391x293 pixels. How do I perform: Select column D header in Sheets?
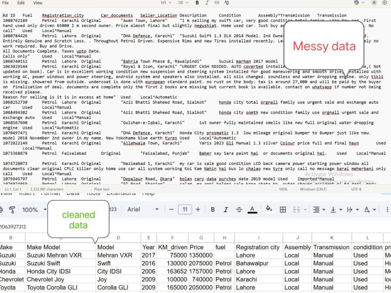tap(118, 238)
